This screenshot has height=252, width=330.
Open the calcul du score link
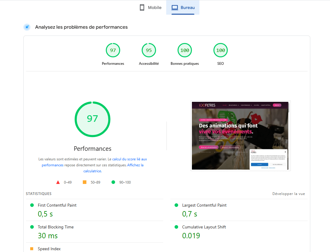click(129, 159)
